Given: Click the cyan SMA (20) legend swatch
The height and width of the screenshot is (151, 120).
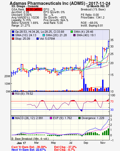Looking at the screenshot, I should [x=43, y=35].
